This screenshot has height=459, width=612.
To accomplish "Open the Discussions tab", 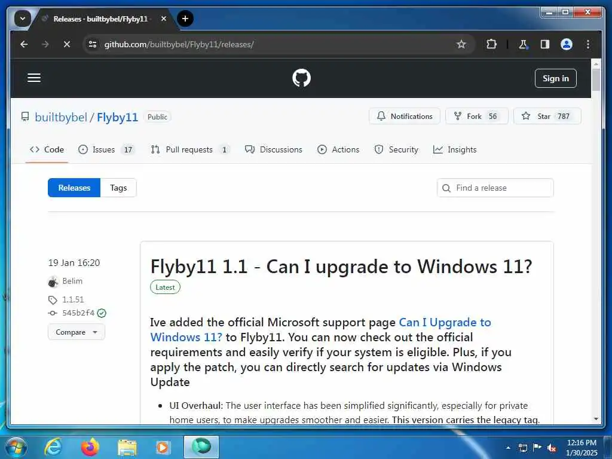I will (x=274, y=149).
